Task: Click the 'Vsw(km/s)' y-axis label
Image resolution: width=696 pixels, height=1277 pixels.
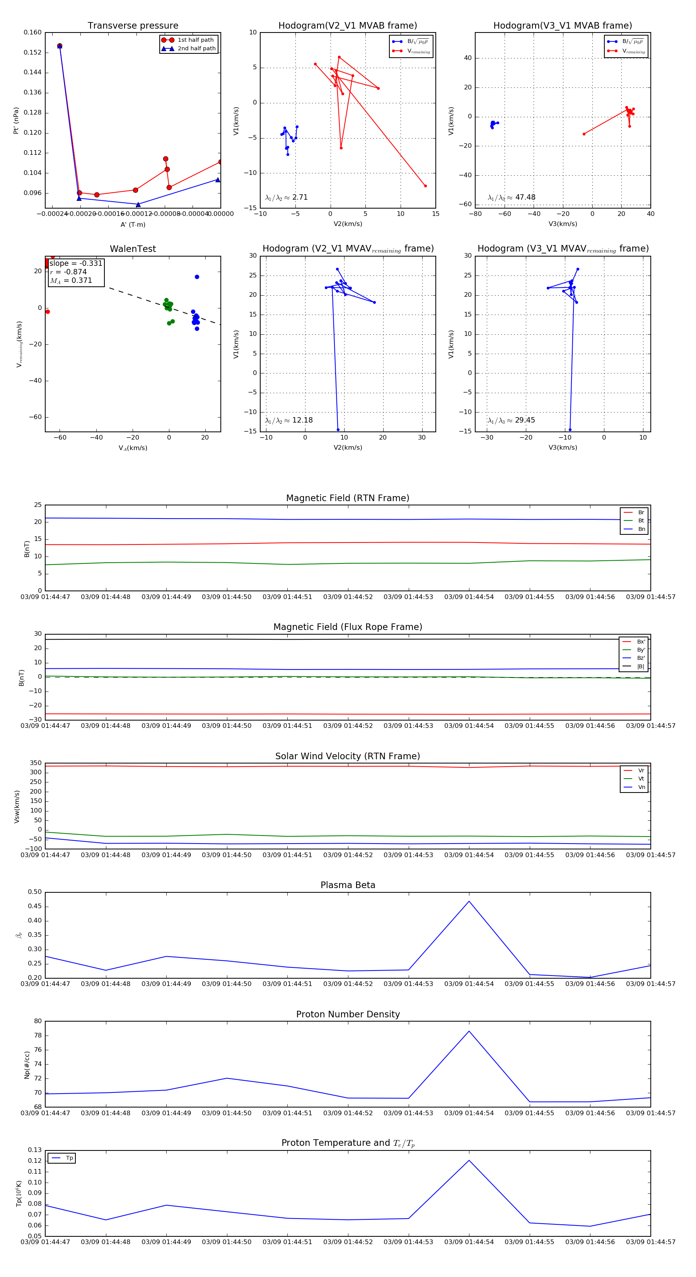Action: pyautogui.click(x=17, y=806)
